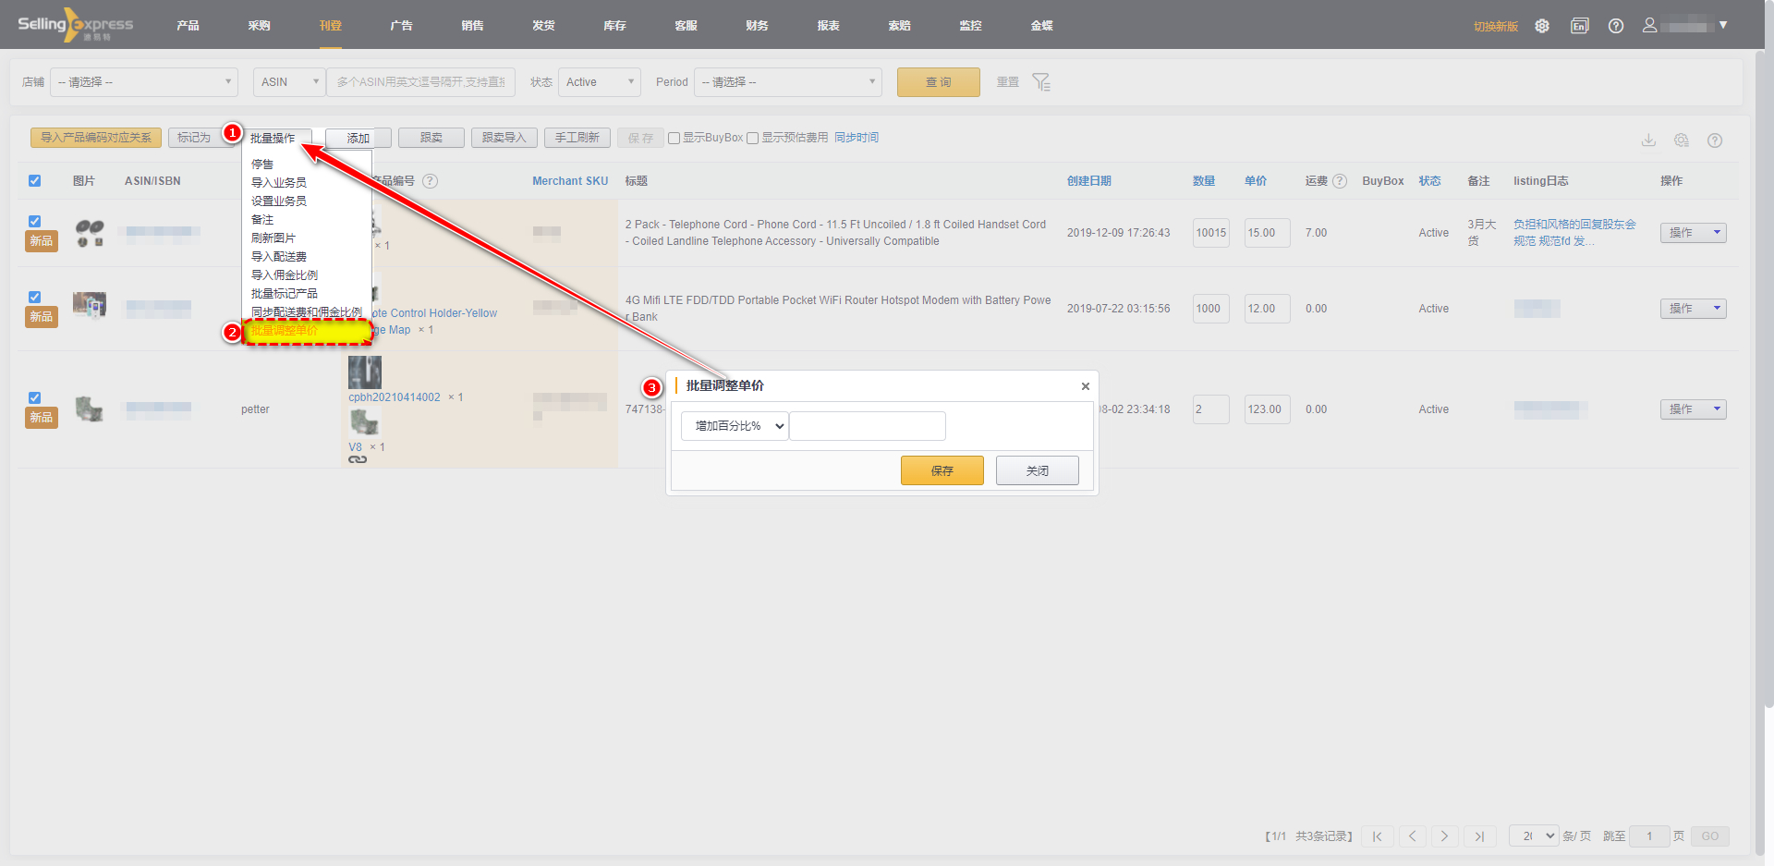The image size is (1774, 866).
Task: Open the settings gear in top bar
Action: [1542, 26]
